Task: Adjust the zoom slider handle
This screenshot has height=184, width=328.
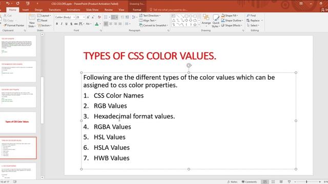Action: click(x=306, y=182)
